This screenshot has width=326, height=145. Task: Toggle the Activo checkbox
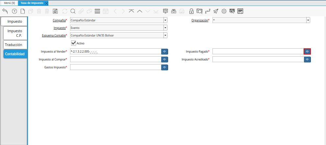[73, 43]
